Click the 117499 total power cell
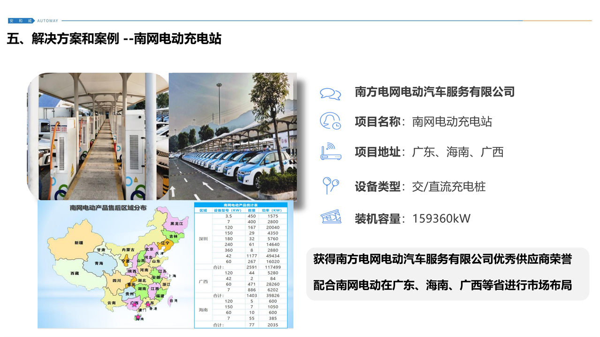The image size is (600, 337). pyautogui.click(x=273, y=267)
